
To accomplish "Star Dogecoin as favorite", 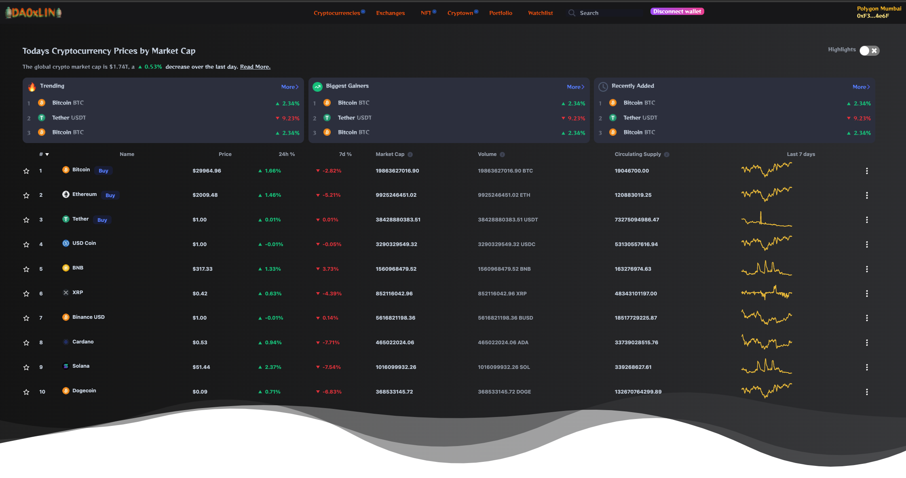I will 26,392.
